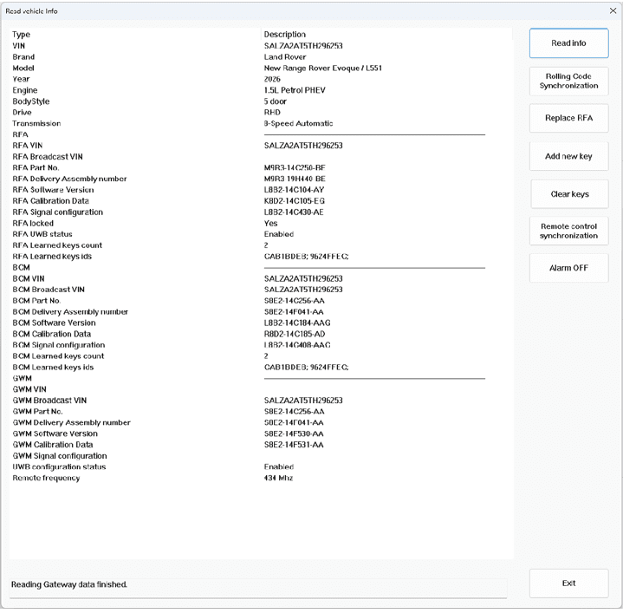Image resolution: width=623 pixels, height=613 pixels.
Task: Click RFA Calibration Data value K8D2-14C105-EG
Action: 295,201
